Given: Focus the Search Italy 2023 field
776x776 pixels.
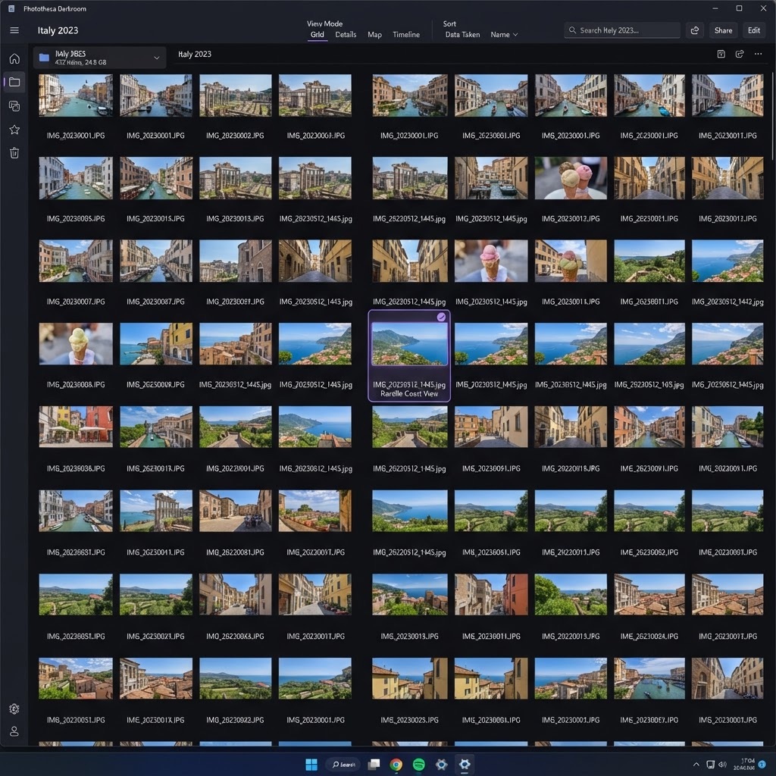Looking at the screenshot, I should [622, 30].
